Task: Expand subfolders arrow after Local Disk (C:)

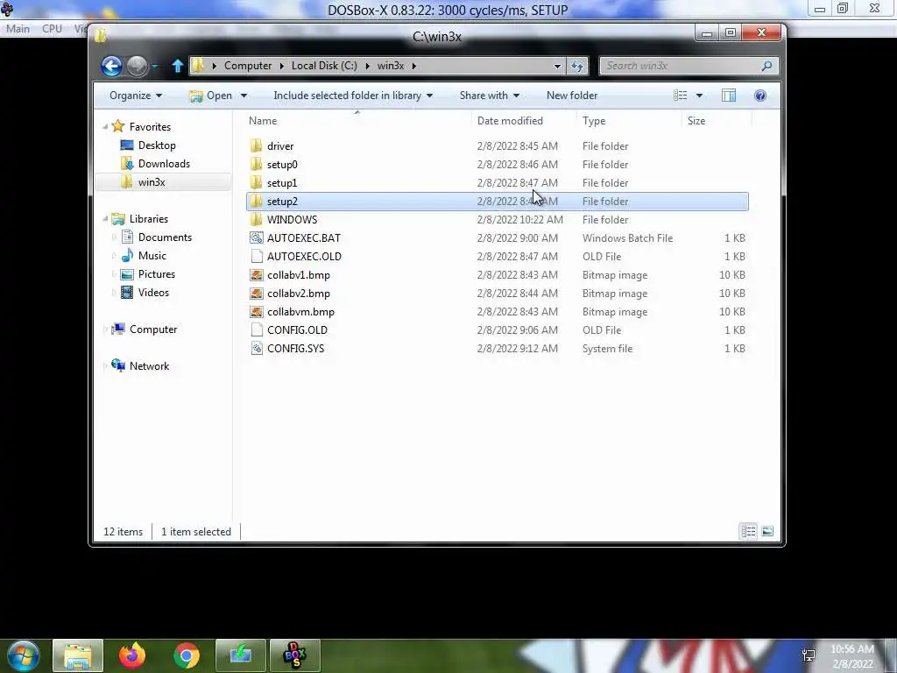Action: [367, 66]
